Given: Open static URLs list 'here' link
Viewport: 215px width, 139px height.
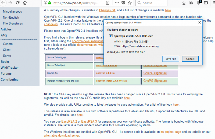Looking at the screenshot, I should point(176,105).
